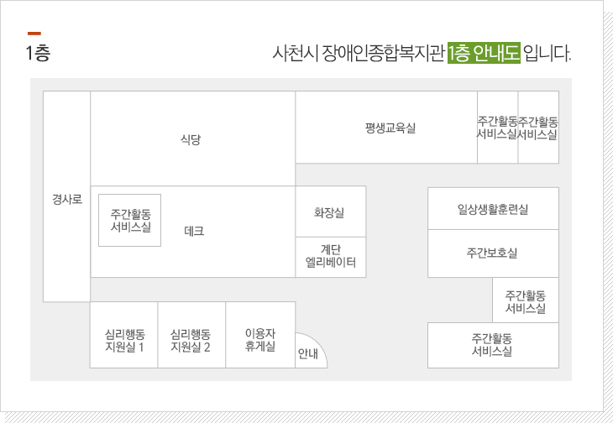Select the small 주간활동서비스실 inside 데크
The image size is (613, 423).
pos(130,220)
